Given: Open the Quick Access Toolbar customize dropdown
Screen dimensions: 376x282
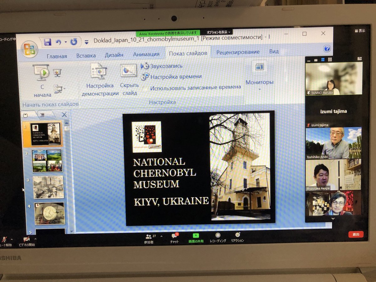Looking at the screenshot, I should tap(87, 42).
